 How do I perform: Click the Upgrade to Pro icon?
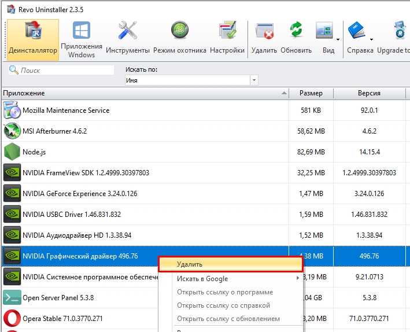[x=400, y=30]
